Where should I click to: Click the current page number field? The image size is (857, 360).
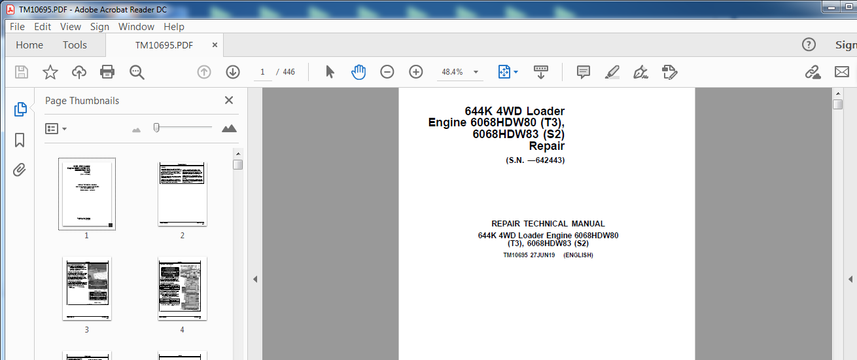pos(262,72)
